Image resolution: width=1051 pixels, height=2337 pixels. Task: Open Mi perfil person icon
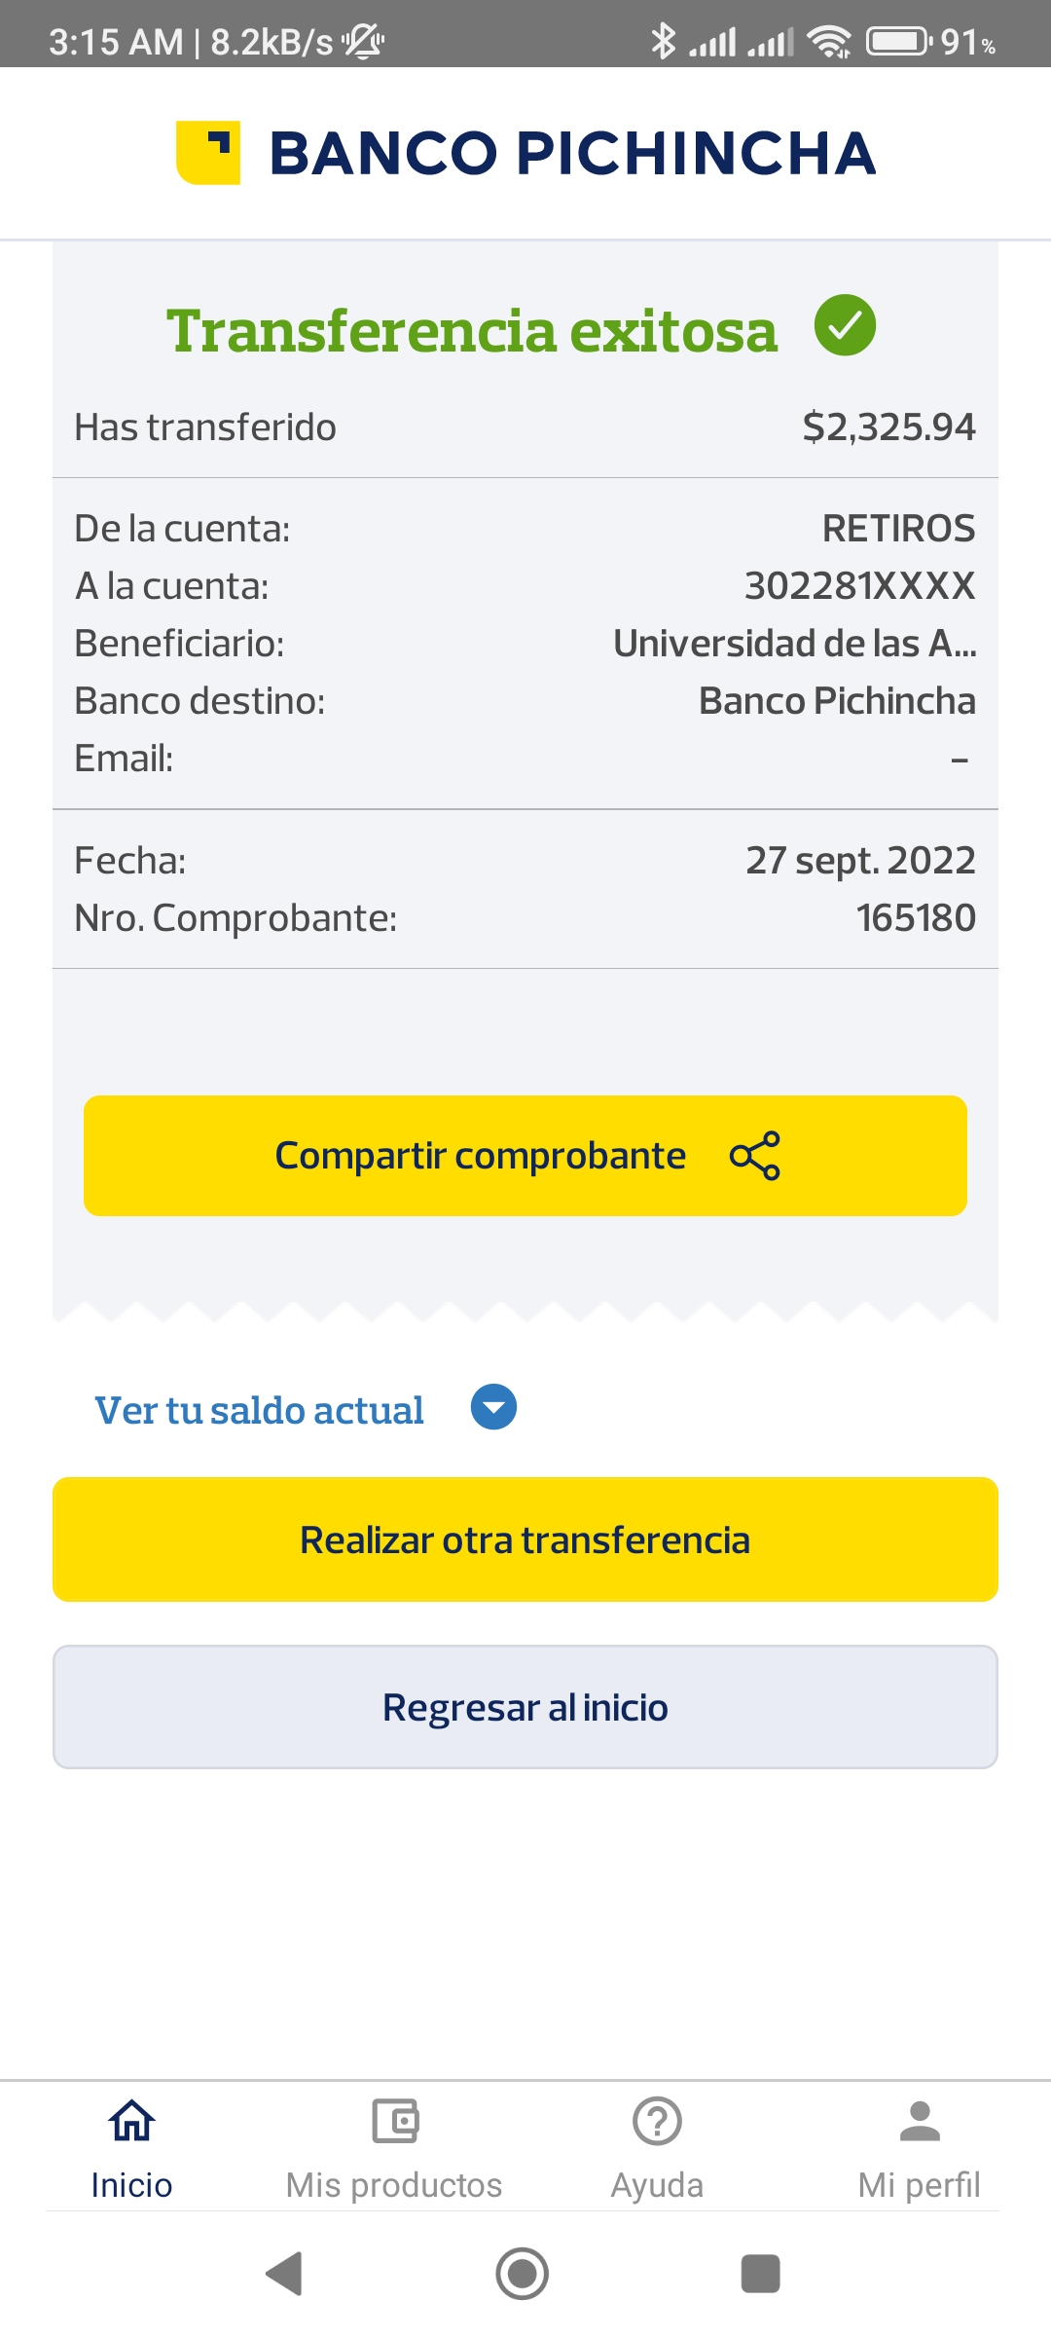click(x=920, y=2121)
